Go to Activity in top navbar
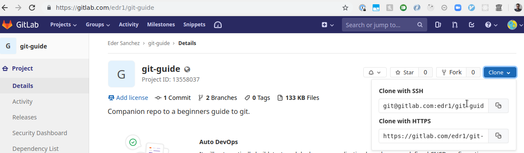Screen dimensions: 524x153 pos(129,25)
